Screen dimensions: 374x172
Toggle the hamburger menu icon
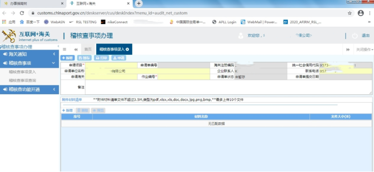64,49
